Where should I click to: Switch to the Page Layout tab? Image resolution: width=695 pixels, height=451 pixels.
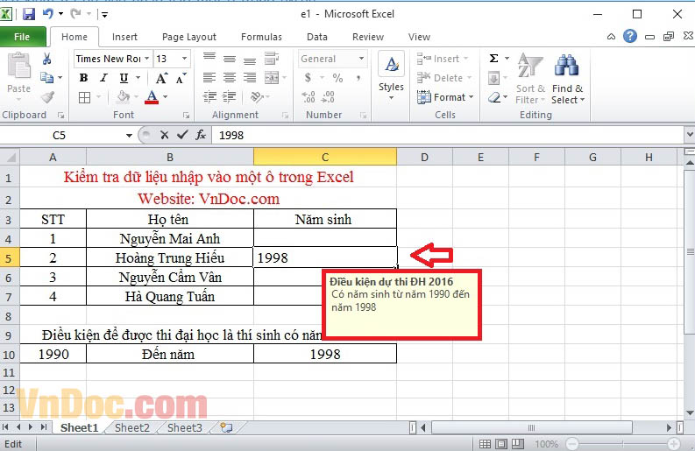(189, 37)
